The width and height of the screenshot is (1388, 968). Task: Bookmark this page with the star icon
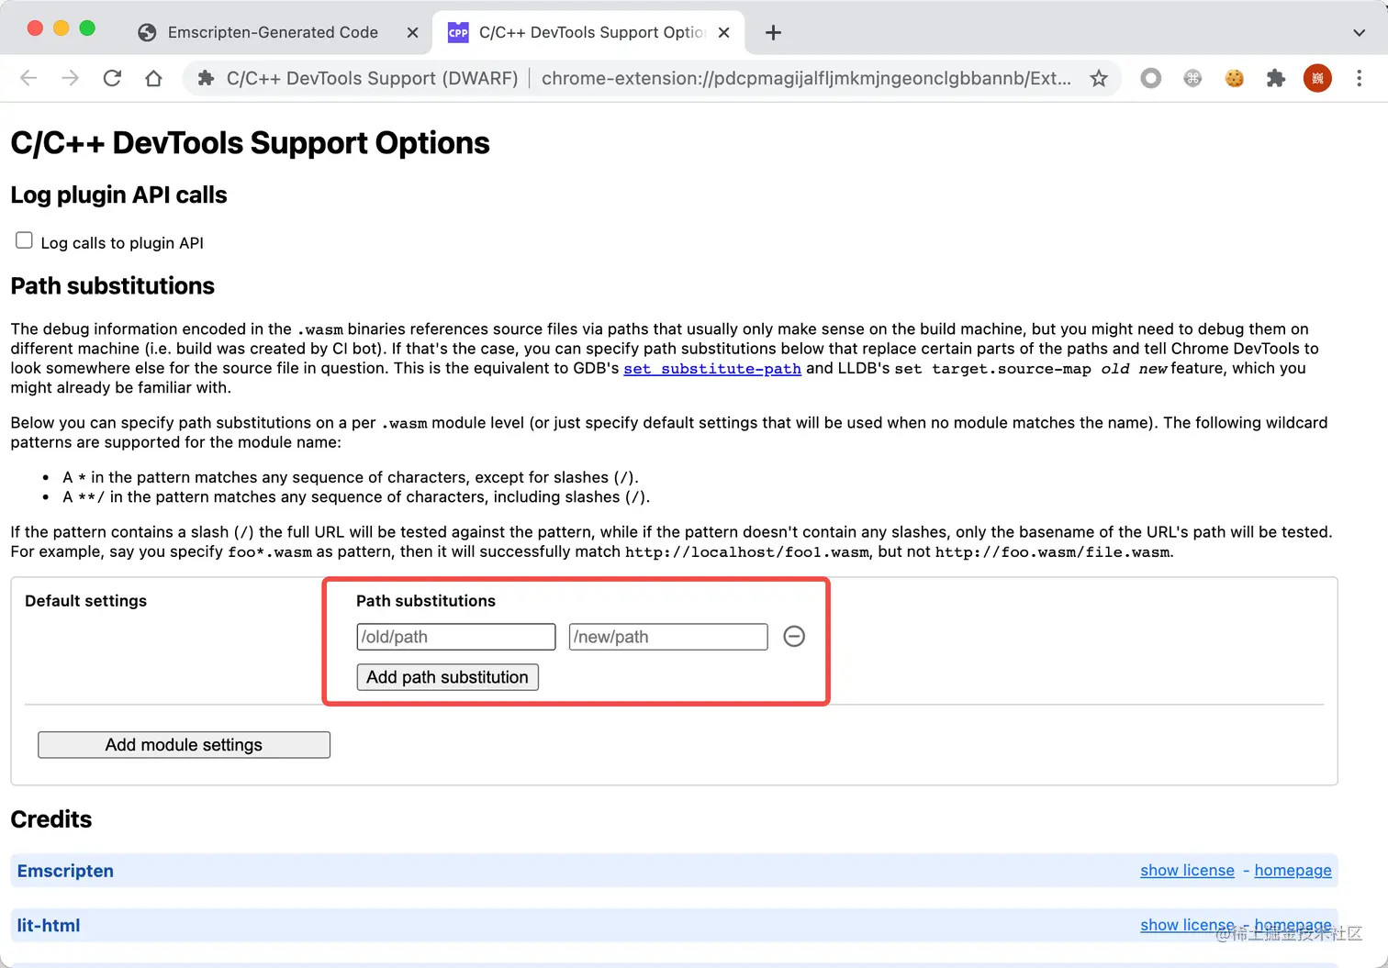click(x=1098, y=78)
